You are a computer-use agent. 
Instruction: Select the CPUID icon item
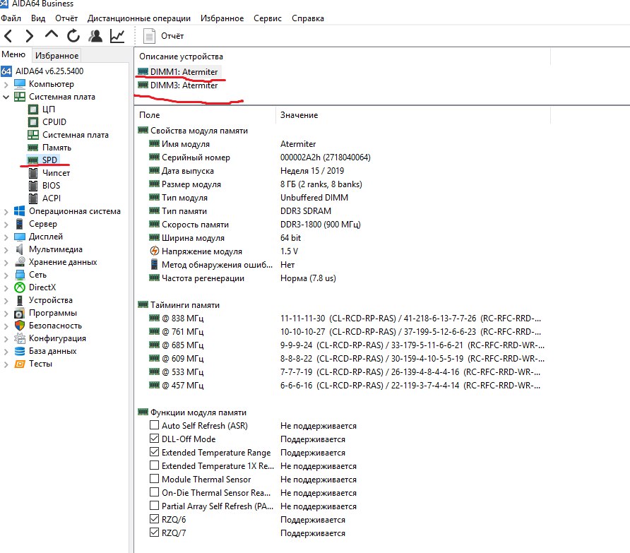(x=33, y=121)
